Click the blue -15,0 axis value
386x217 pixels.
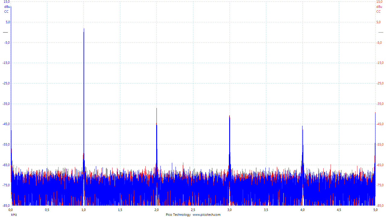[6, 63]
